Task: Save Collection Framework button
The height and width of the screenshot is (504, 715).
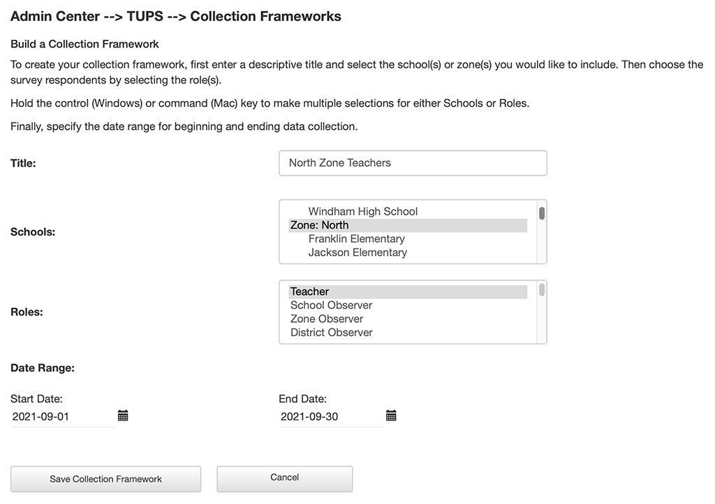Action: coord(106,479)
